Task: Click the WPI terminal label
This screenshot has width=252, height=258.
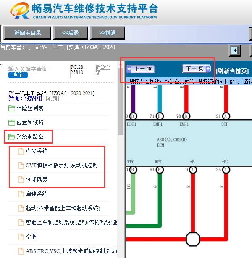Action: [158, 162]
